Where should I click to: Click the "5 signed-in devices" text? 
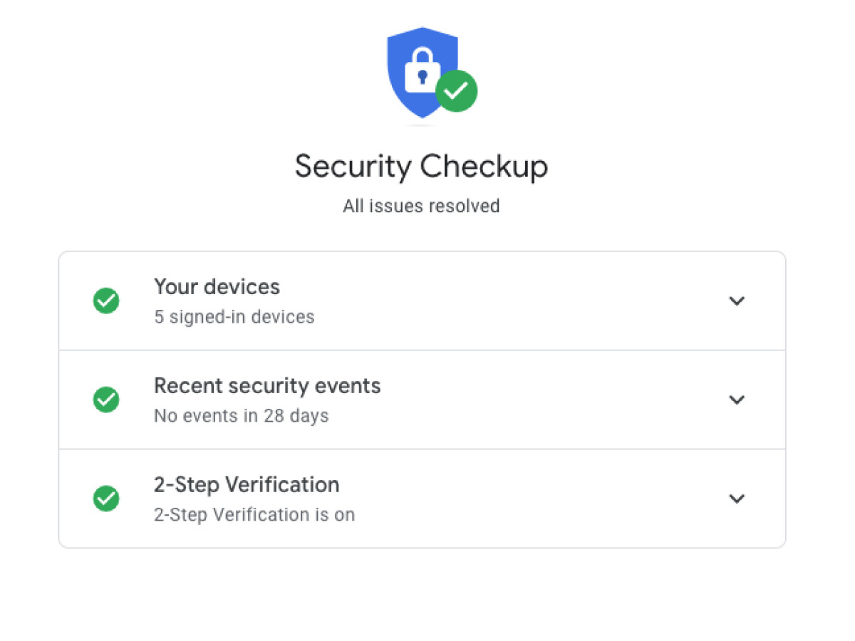tap(234, 317)
